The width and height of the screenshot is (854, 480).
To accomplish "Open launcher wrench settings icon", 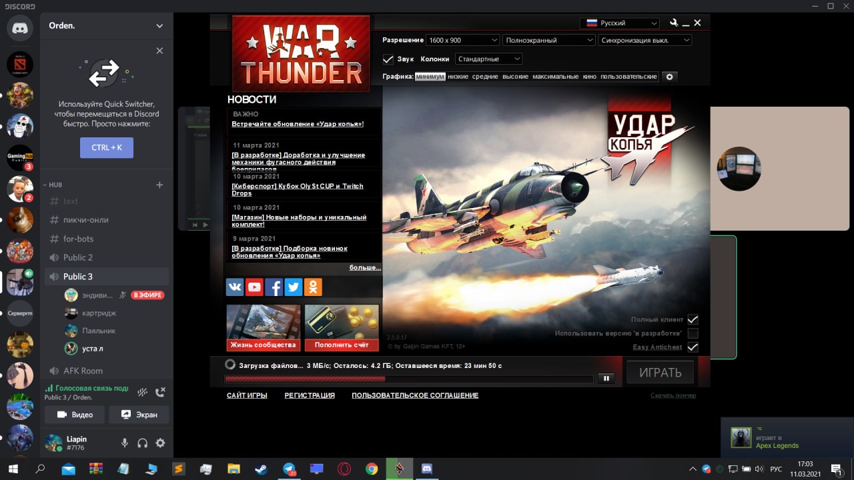I will [x=674, y=23].
